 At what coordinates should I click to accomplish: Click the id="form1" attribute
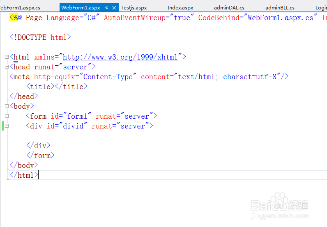(71, 116)
